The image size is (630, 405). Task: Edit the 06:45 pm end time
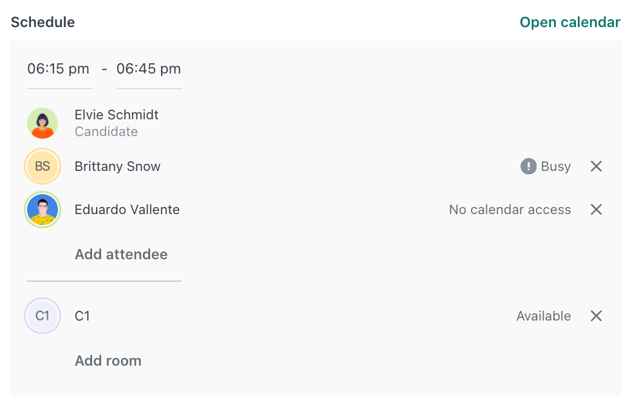[149, 69]
